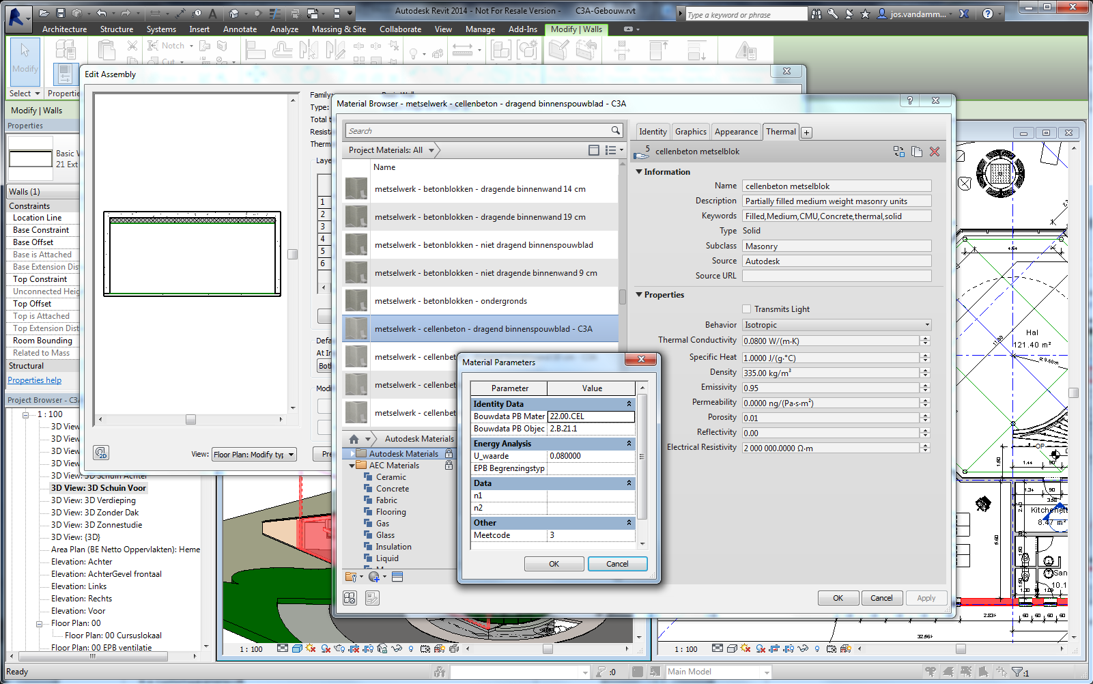Click the show/hide library panel icon

594,150
